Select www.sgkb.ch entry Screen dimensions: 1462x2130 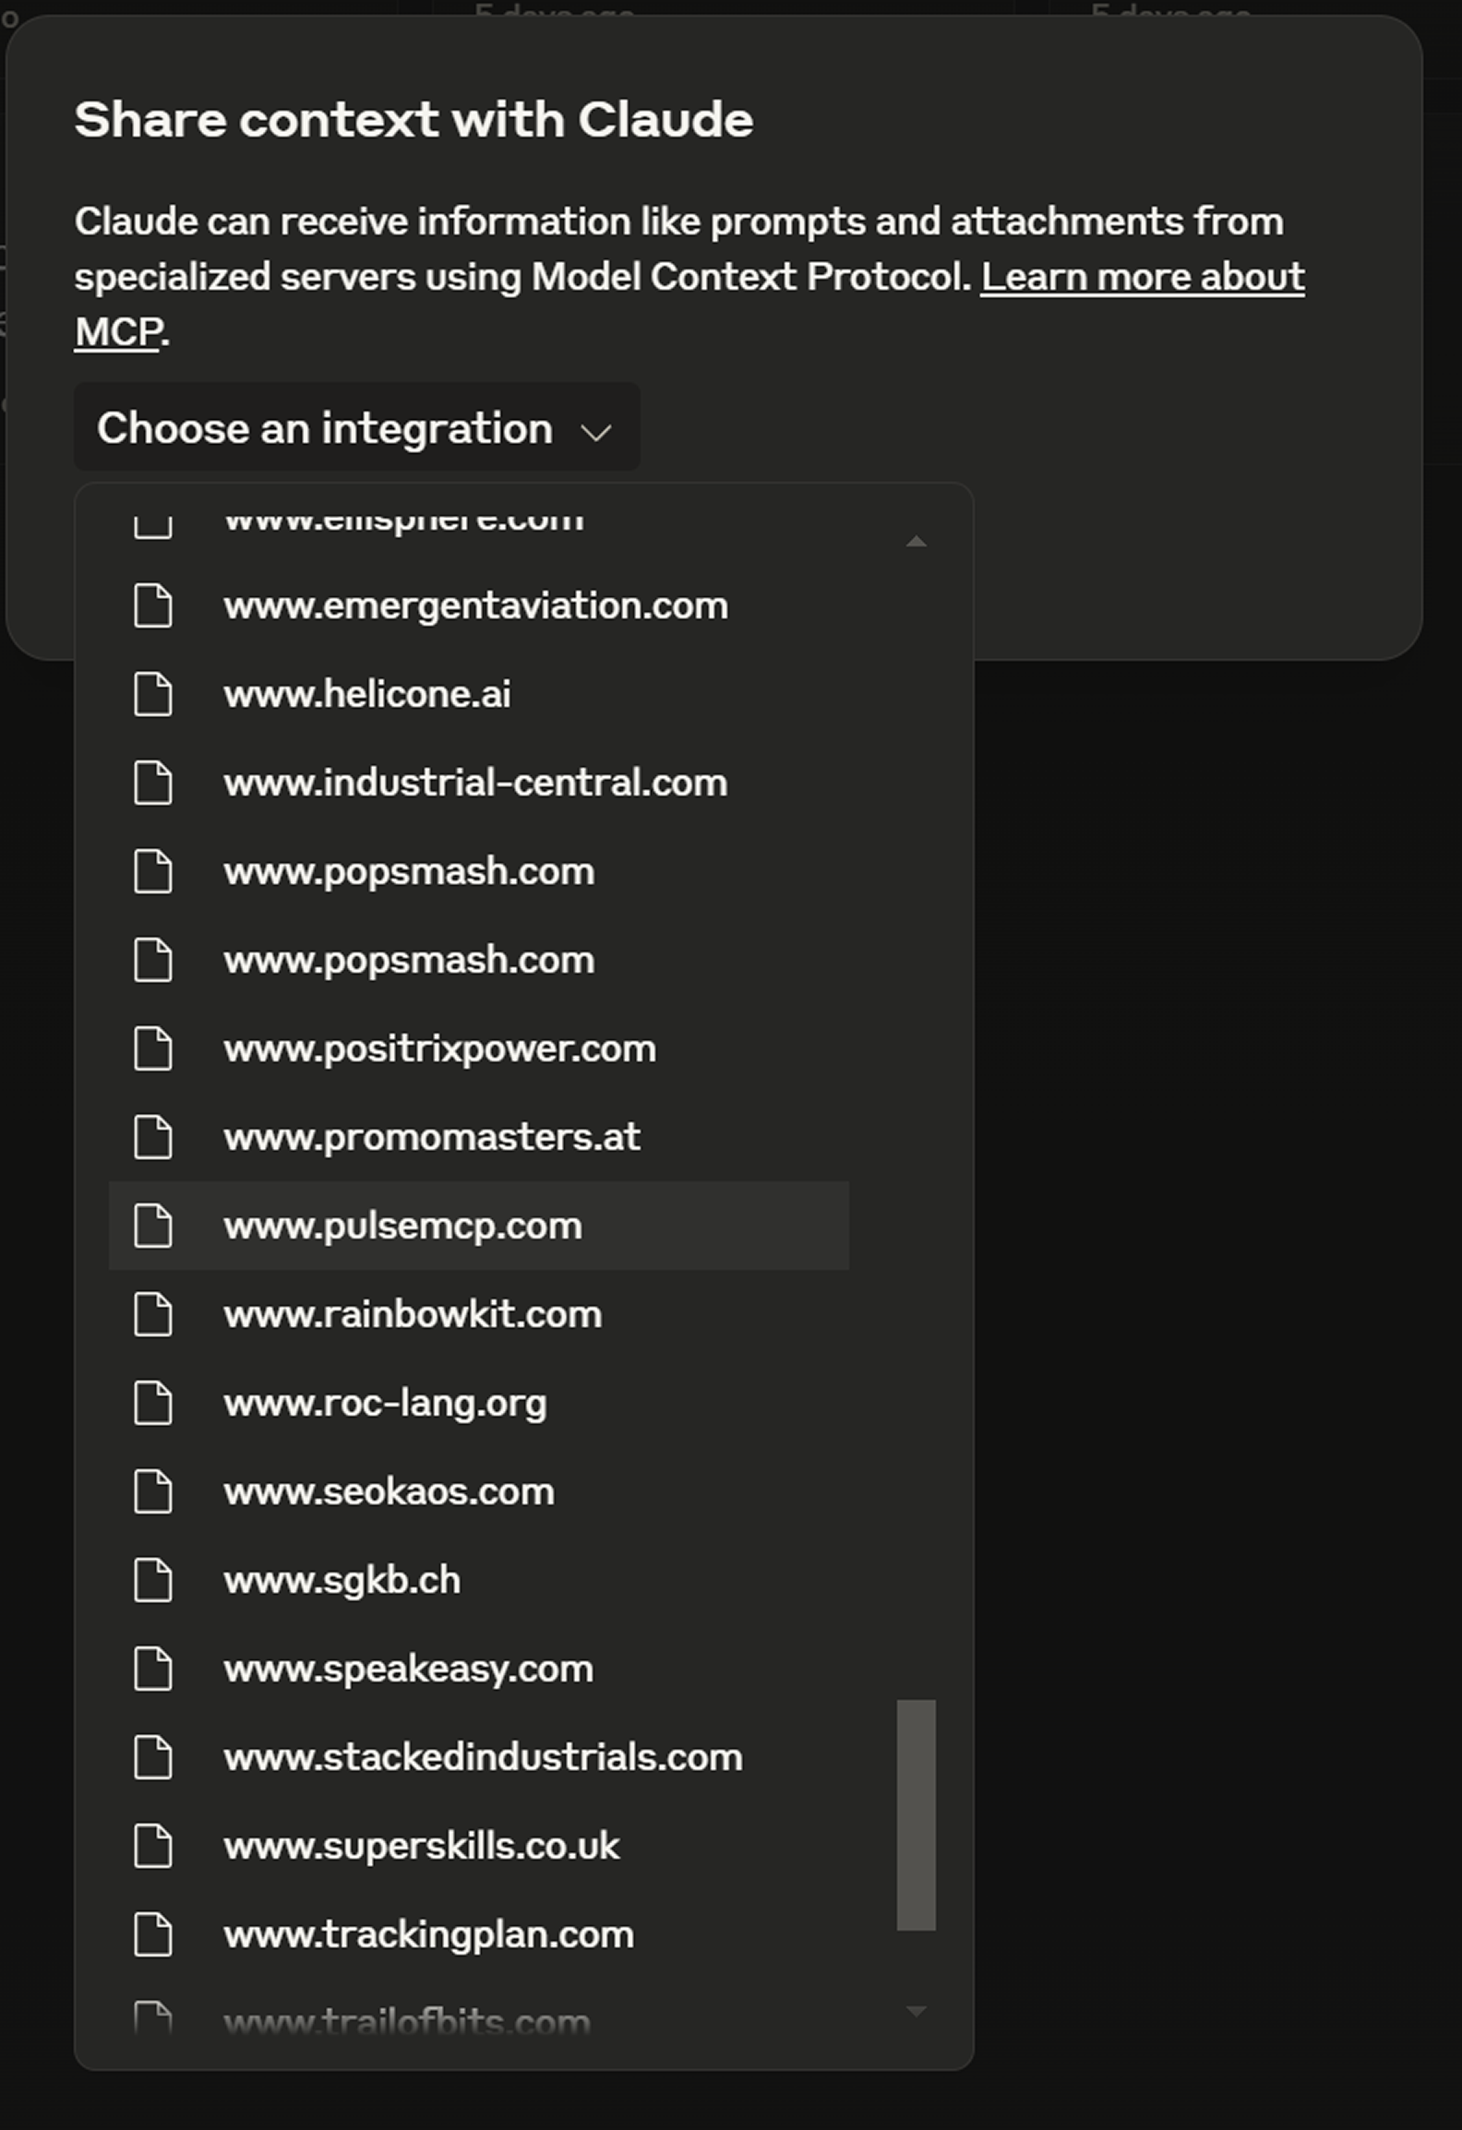478,1581
